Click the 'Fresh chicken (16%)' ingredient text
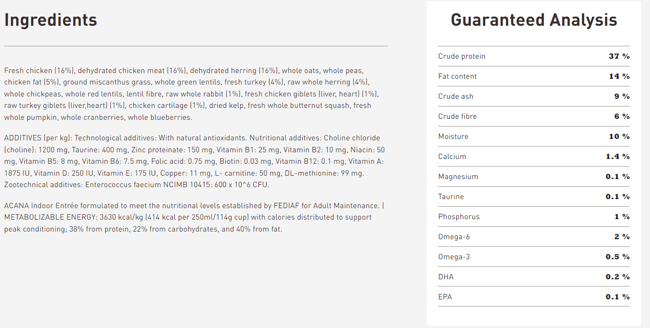 (39, 71)
